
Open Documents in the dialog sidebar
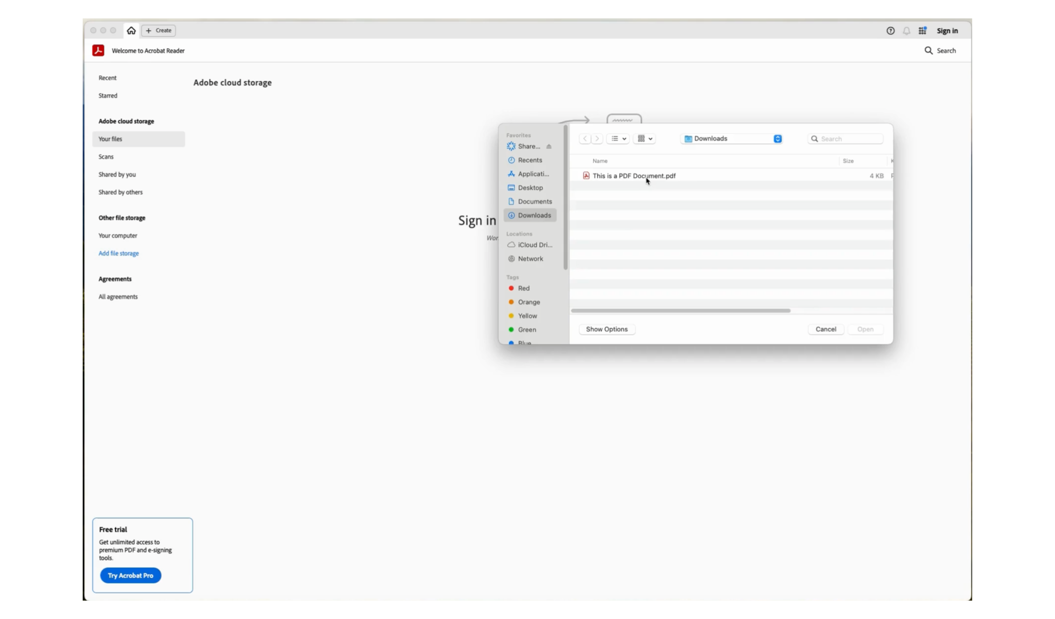pos(530,202)
